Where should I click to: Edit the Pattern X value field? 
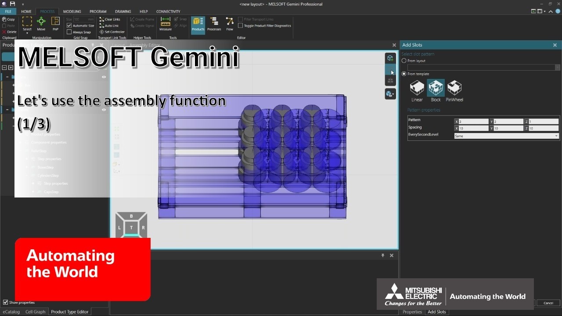pyautogui.click(x=474, y=121)
